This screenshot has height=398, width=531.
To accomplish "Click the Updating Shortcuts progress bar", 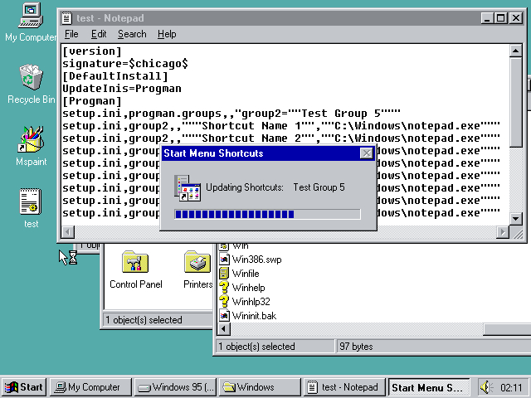I will point(267,214).
